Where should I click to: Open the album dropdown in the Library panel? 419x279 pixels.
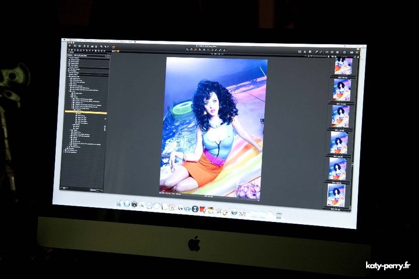[x=90, y=56]
